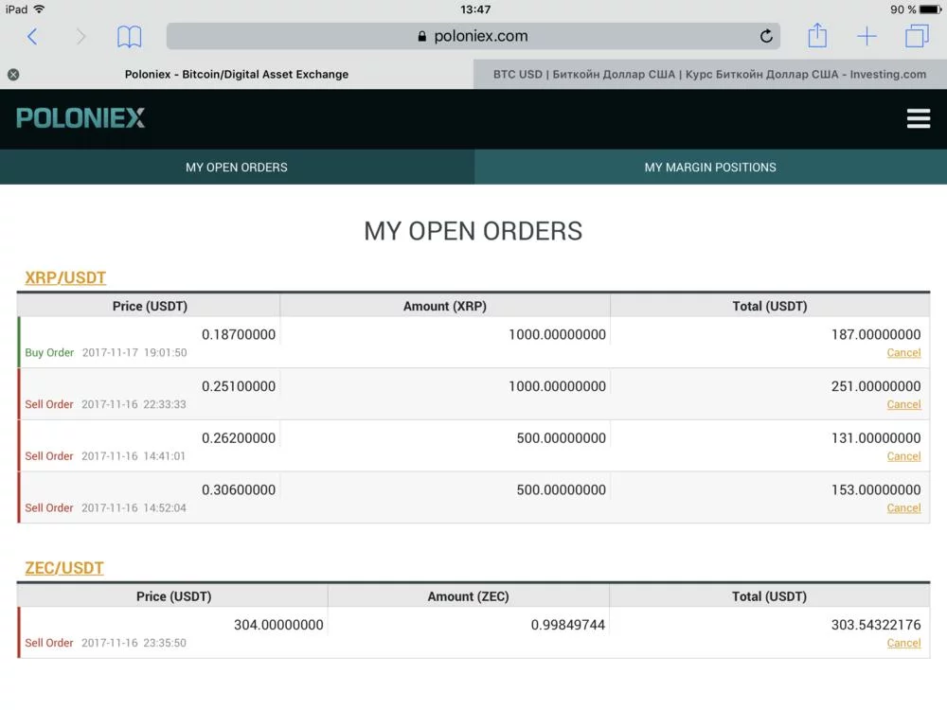The width and height of the screenshot is (947, 710).
Task: Click total value 251.00000000
Action: coord(876,386)
